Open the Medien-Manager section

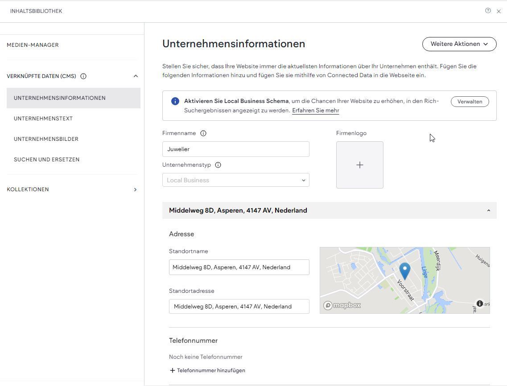click(33, 45)
